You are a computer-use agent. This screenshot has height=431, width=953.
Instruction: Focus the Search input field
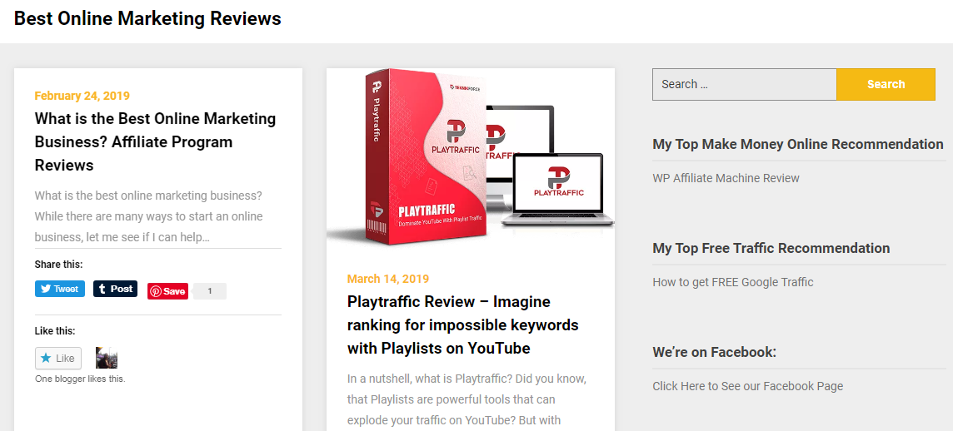pyautogui.click(x=745, y=84)
